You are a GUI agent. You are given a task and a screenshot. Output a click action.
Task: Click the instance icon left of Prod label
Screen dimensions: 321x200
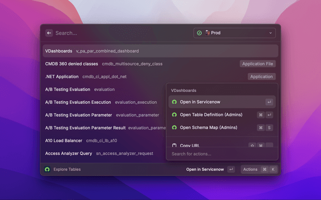click(x=207, y=33)
